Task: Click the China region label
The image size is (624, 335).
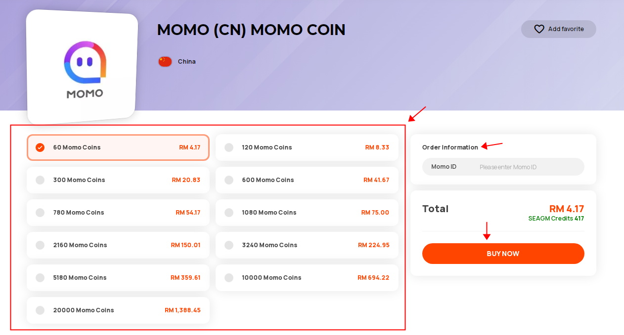Action: click(x=187, y=62)
